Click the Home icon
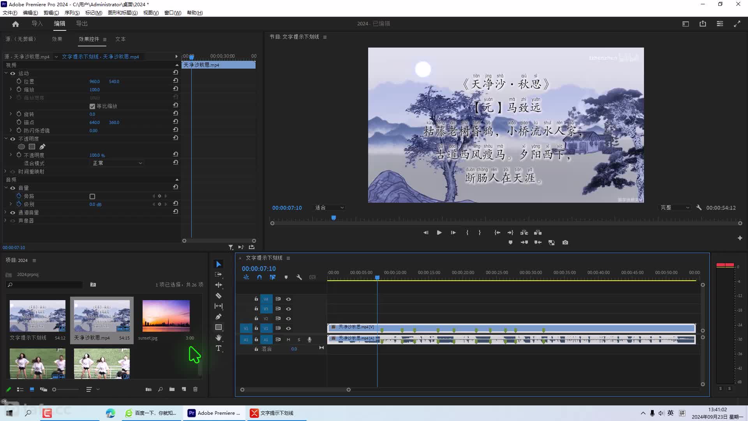This screenshot has width=748, height=421. point(16,24)
